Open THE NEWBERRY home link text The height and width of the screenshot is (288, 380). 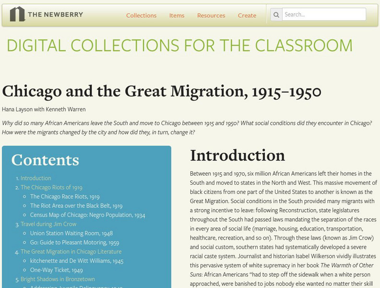pyautogui.click(x=56, y=14)
